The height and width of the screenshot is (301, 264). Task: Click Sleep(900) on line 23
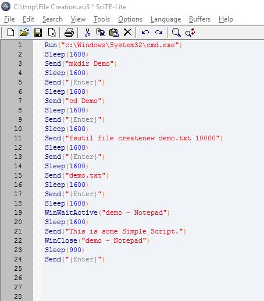(x=65, y=250)
